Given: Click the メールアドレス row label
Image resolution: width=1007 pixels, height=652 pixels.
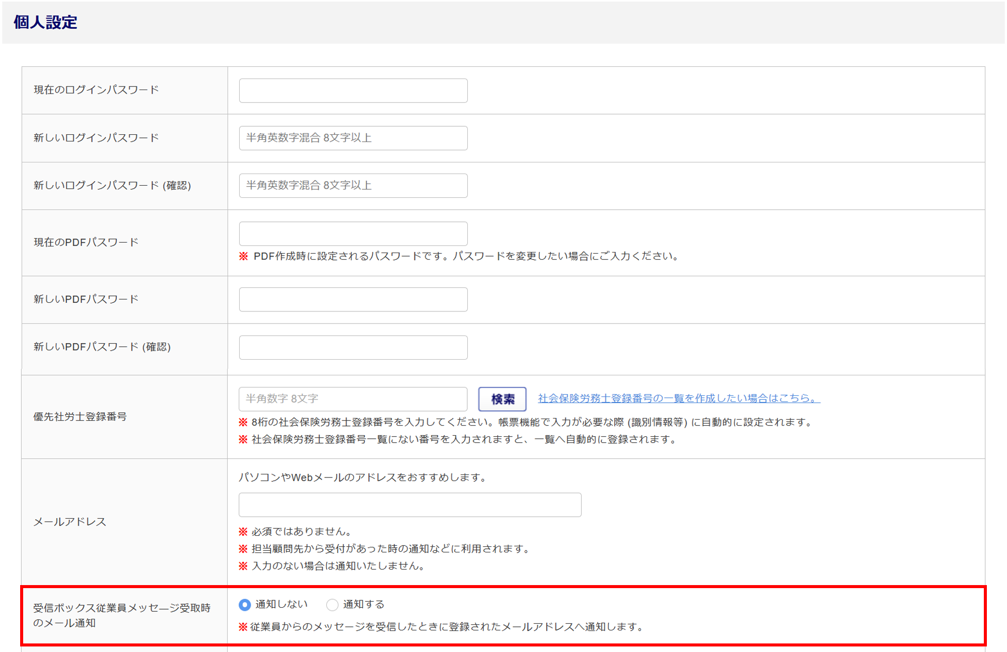Looking at the screenshot, I should pyautogui.click(x=70, y=522).
